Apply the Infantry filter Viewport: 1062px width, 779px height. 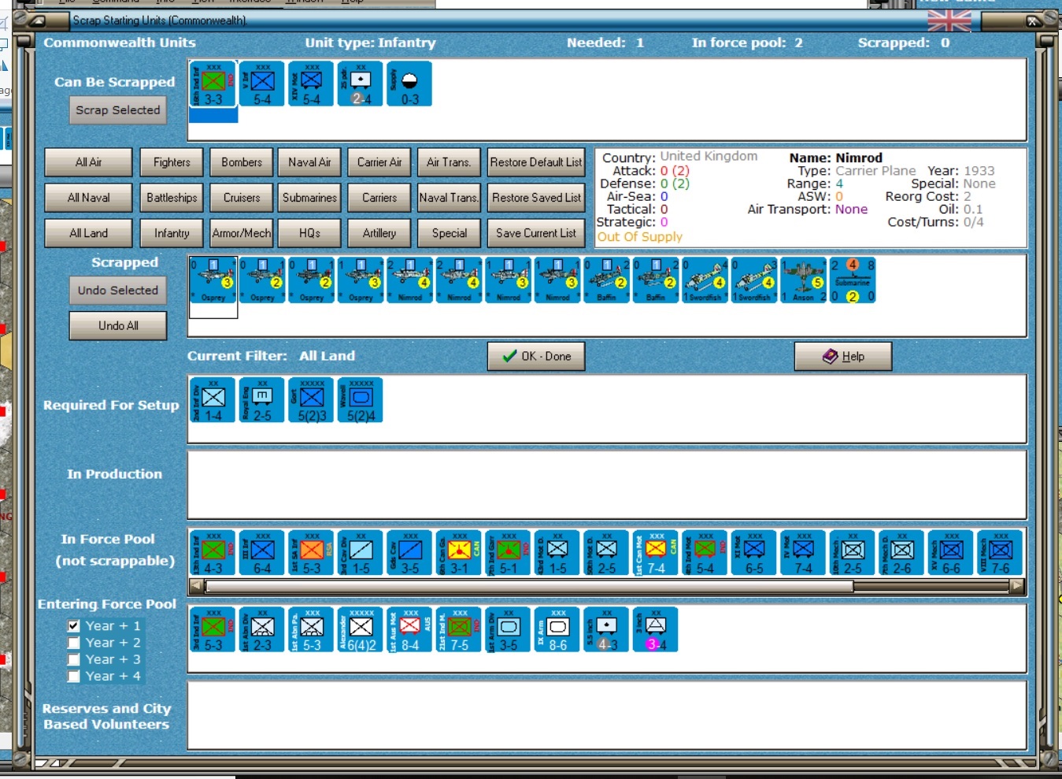click(x=172, y=233)
